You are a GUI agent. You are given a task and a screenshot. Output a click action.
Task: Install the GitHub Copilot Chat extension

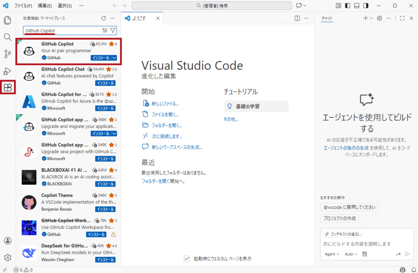tap(105, 83)
